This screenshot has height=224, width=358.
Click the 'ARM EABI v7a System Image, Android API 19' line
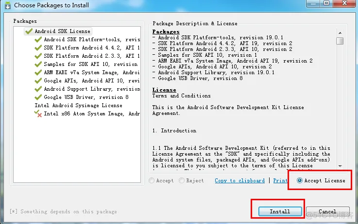click(232, 61)
